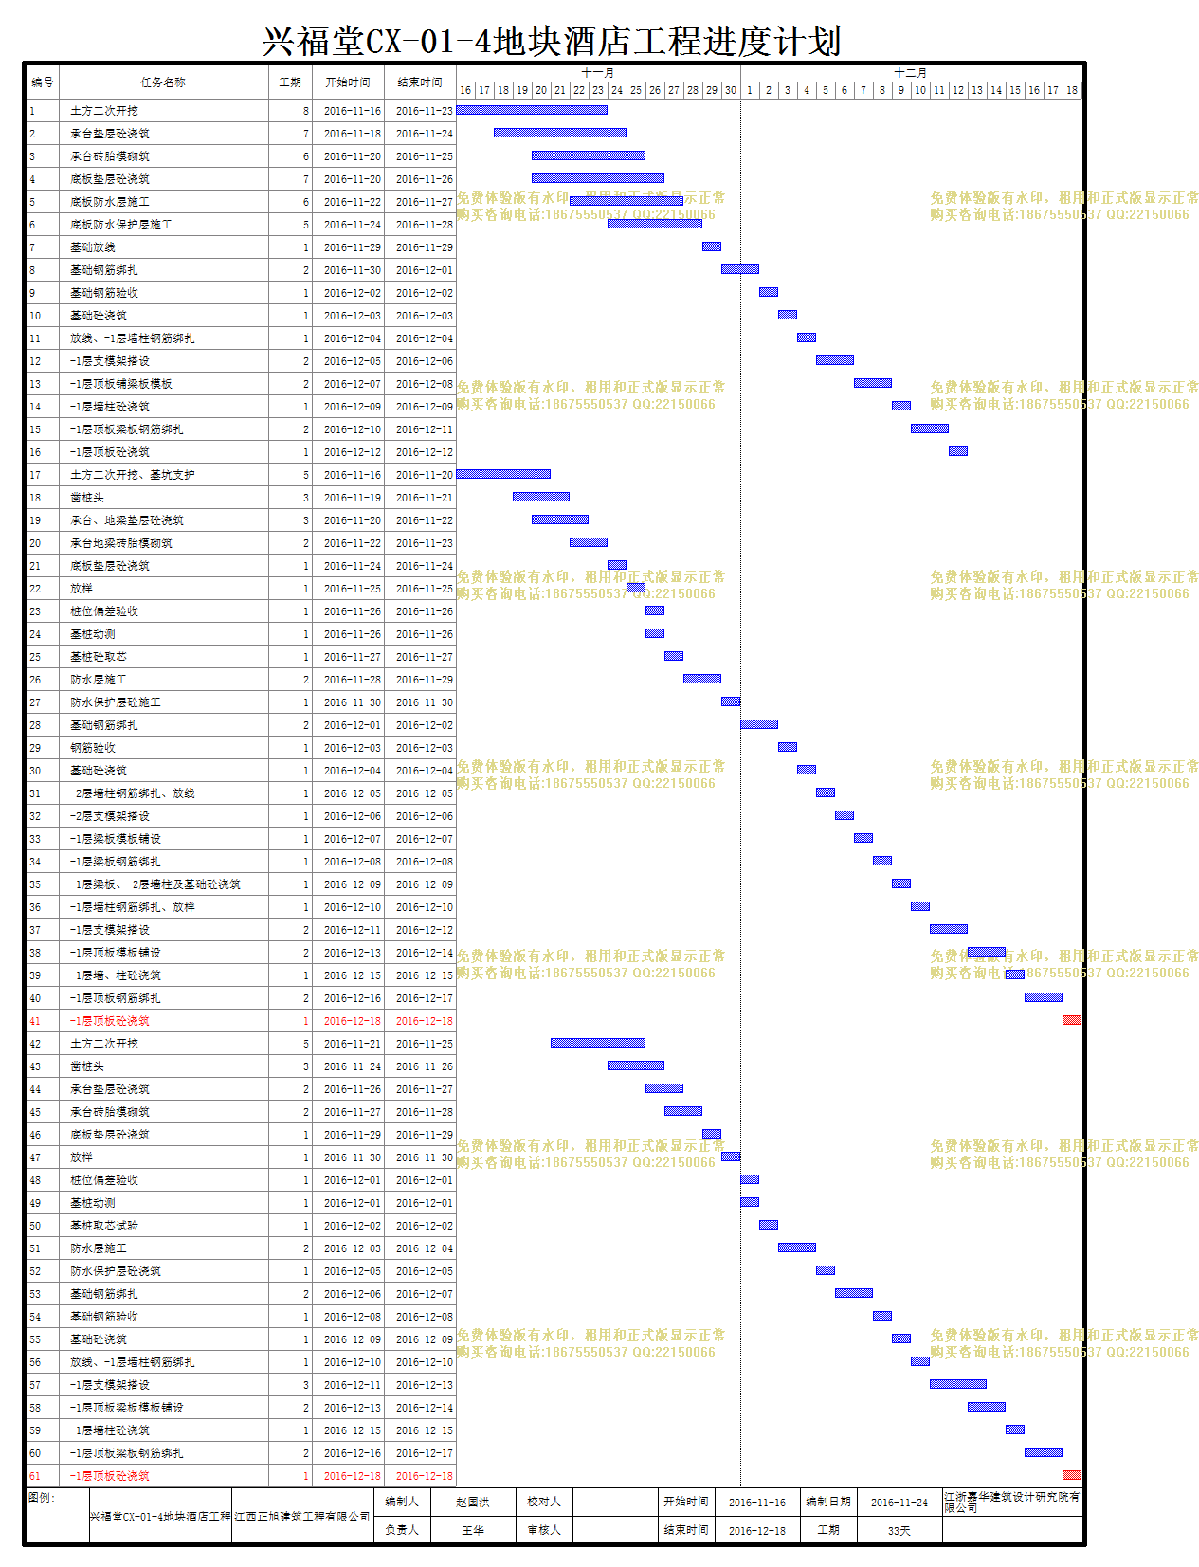This screenshot has height=1567, width=1199.
Task: Click the chart title 兴福堂CX-01-4地块酒店工程进度计划
Action: point(552,42)
